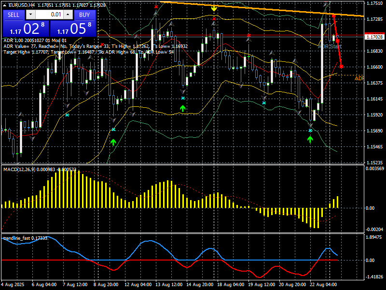
Task: Increase lot volume with the up arrow
Action: 68,14
